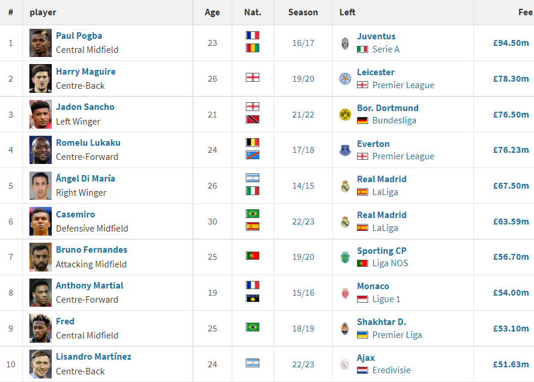Open Casemiro's player profile link
534x382 pixels.
(x=75, y=215)
